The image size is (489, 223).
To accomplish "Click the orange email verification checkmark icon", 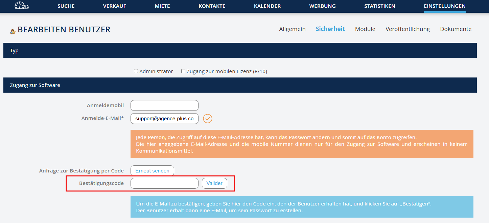I will click(x=207, y=119).
